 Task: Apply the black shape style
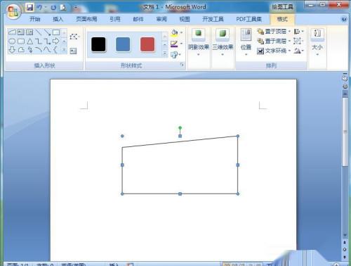coord(98,44)
